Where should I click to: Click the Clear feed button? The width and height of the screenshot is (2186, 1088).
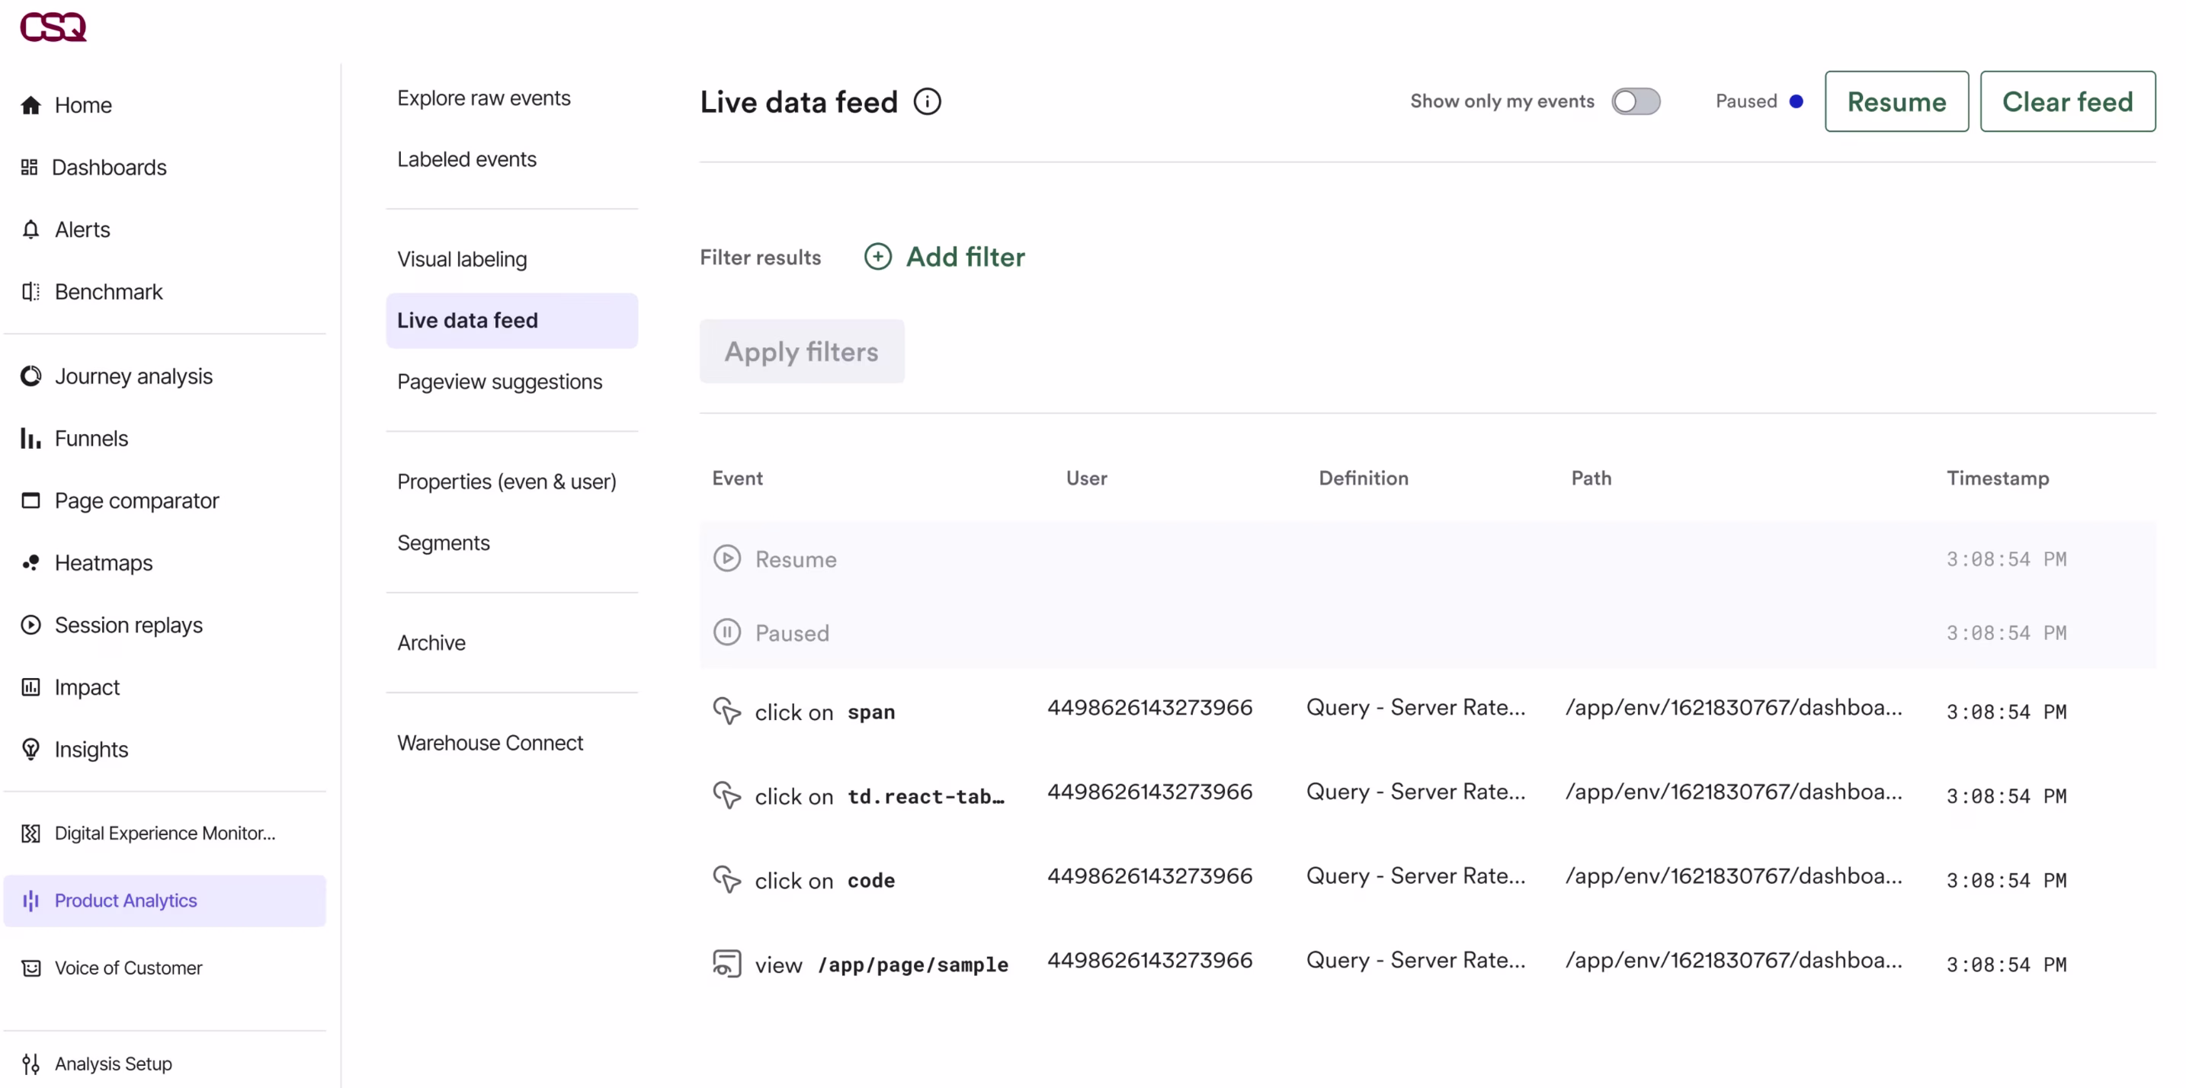(x=2066, y=102)
